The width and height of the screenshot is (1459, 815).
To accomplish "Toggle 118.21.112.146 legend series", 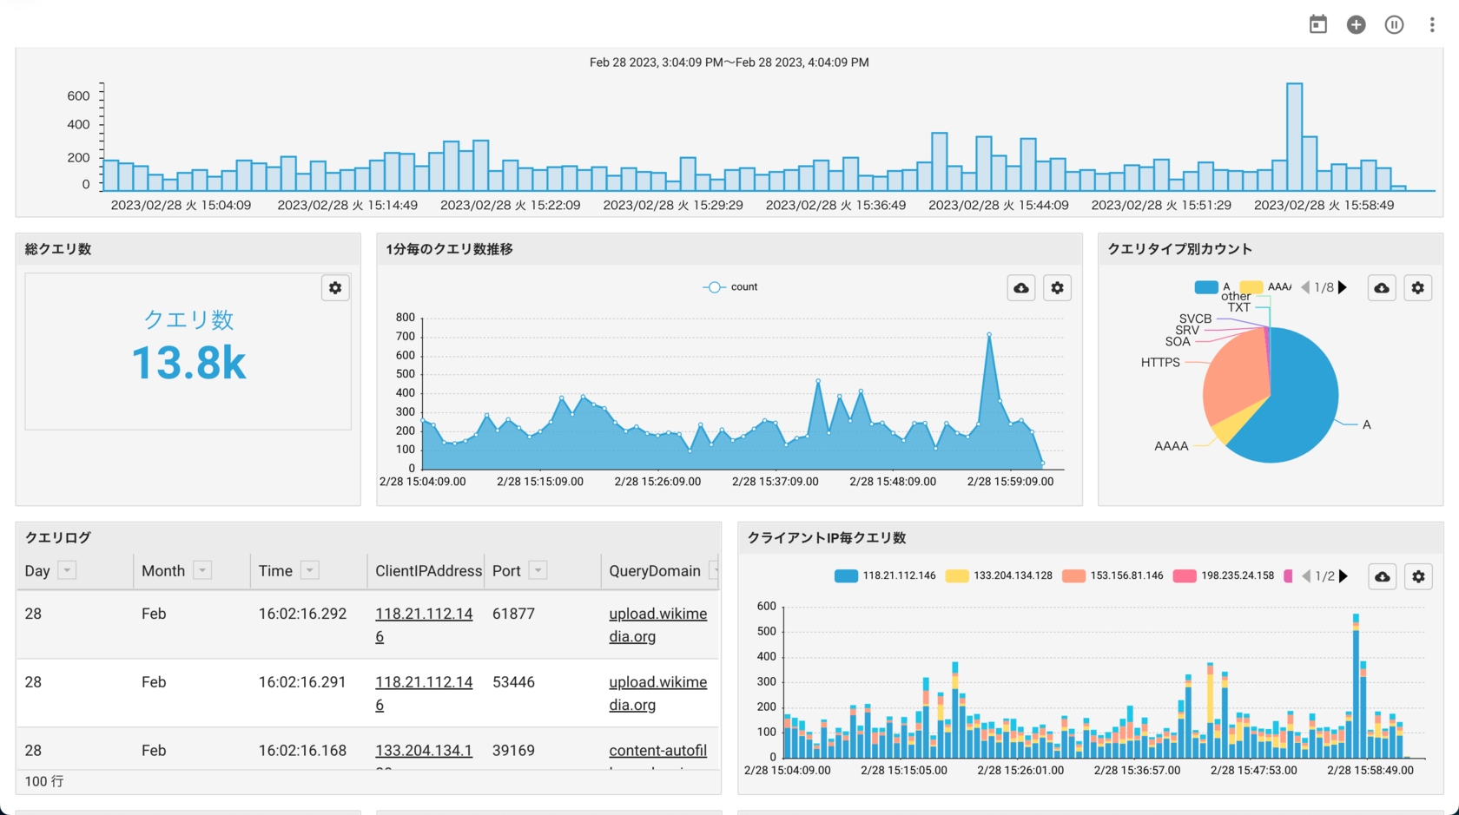I will coord(885,576).
